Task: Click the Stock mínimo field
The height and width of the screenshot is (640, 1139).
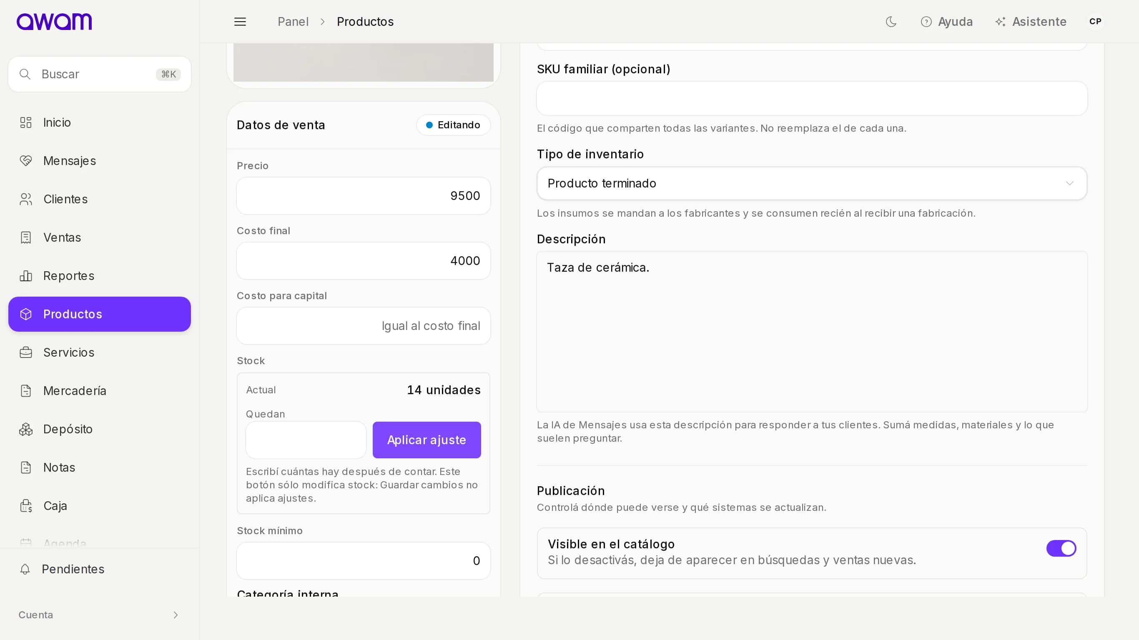Action: tap(364, 561)
